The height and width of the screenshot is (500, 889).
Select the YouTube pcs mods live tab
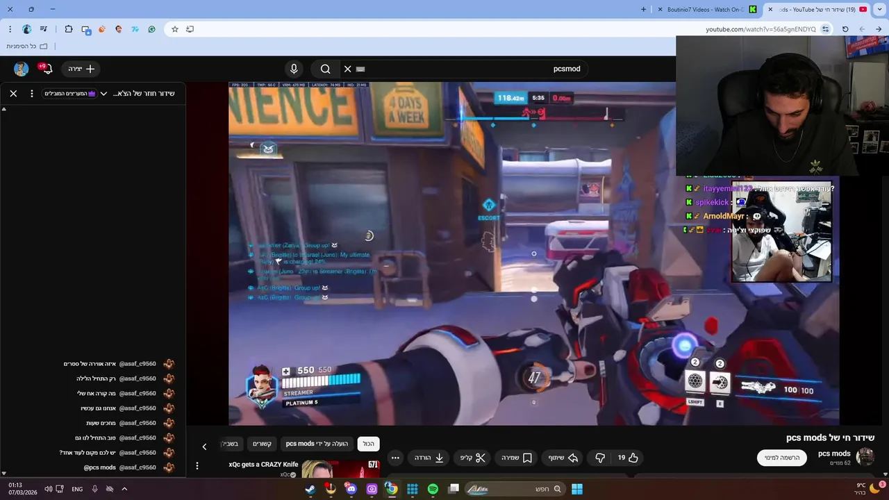click(x=818, y=10)
